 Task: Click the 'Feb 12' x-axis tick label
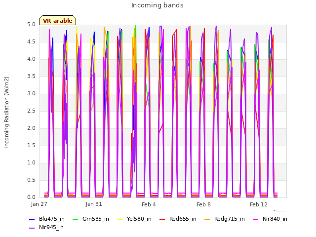point(259,204)
